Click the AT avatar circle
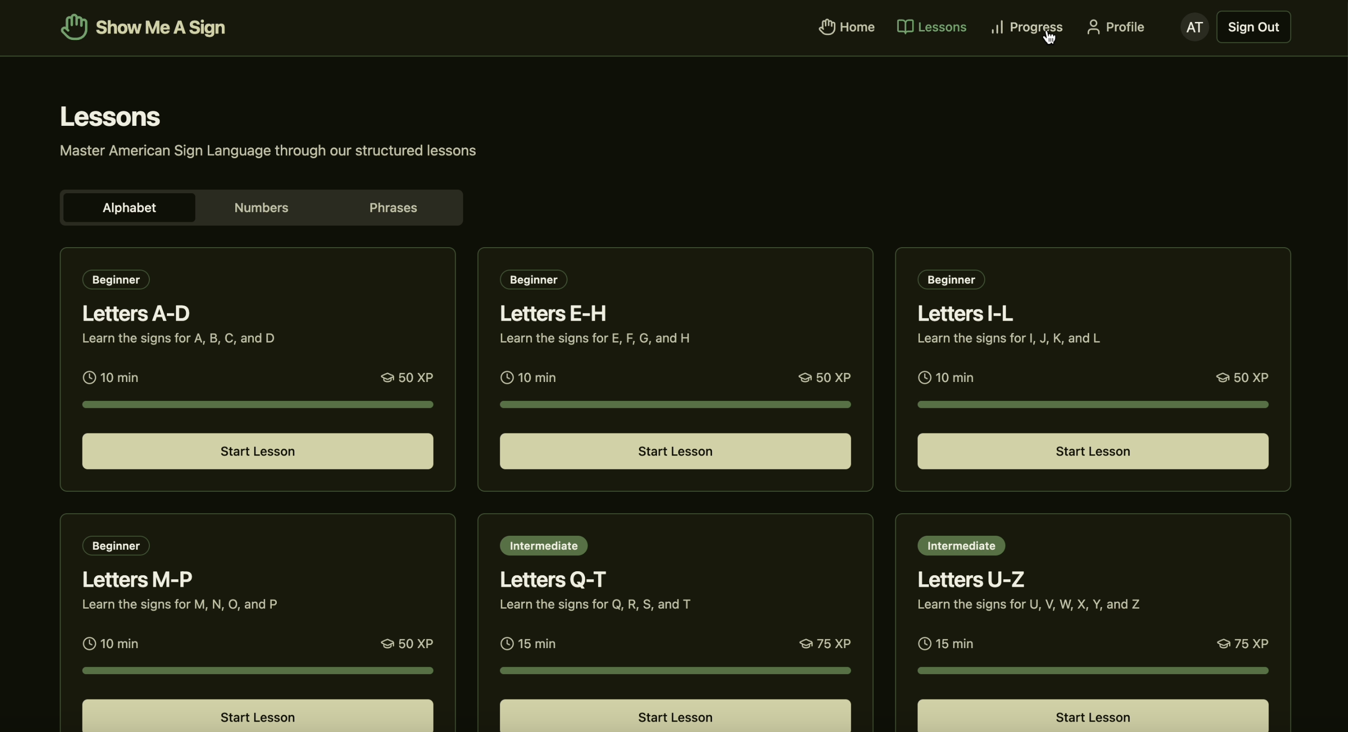 tap(1194, 27)
